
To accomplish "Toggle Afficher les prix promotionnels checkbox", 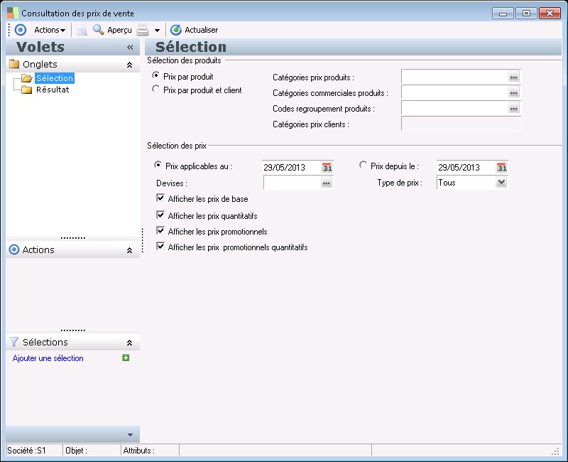I will [x=160, y=230].
